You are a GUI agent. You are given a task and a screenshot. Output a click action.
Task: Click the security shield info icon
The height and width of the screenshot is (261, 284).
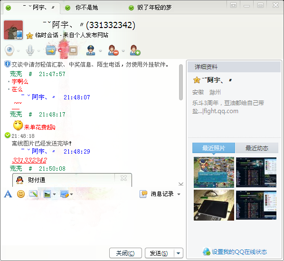pyautogui.click(x=7, y=64)
